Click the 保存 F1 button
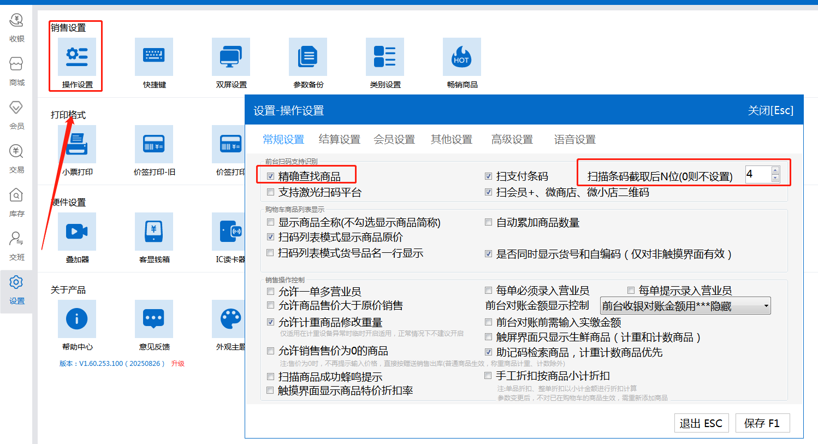This screenshot has width=818, height=444. pos(762,423)
